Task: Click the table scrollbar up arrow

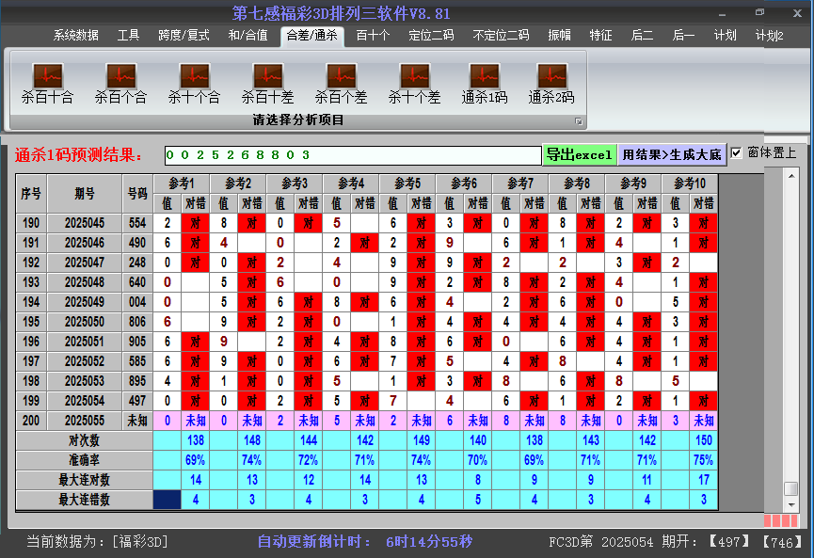Action: coord(791,176)
